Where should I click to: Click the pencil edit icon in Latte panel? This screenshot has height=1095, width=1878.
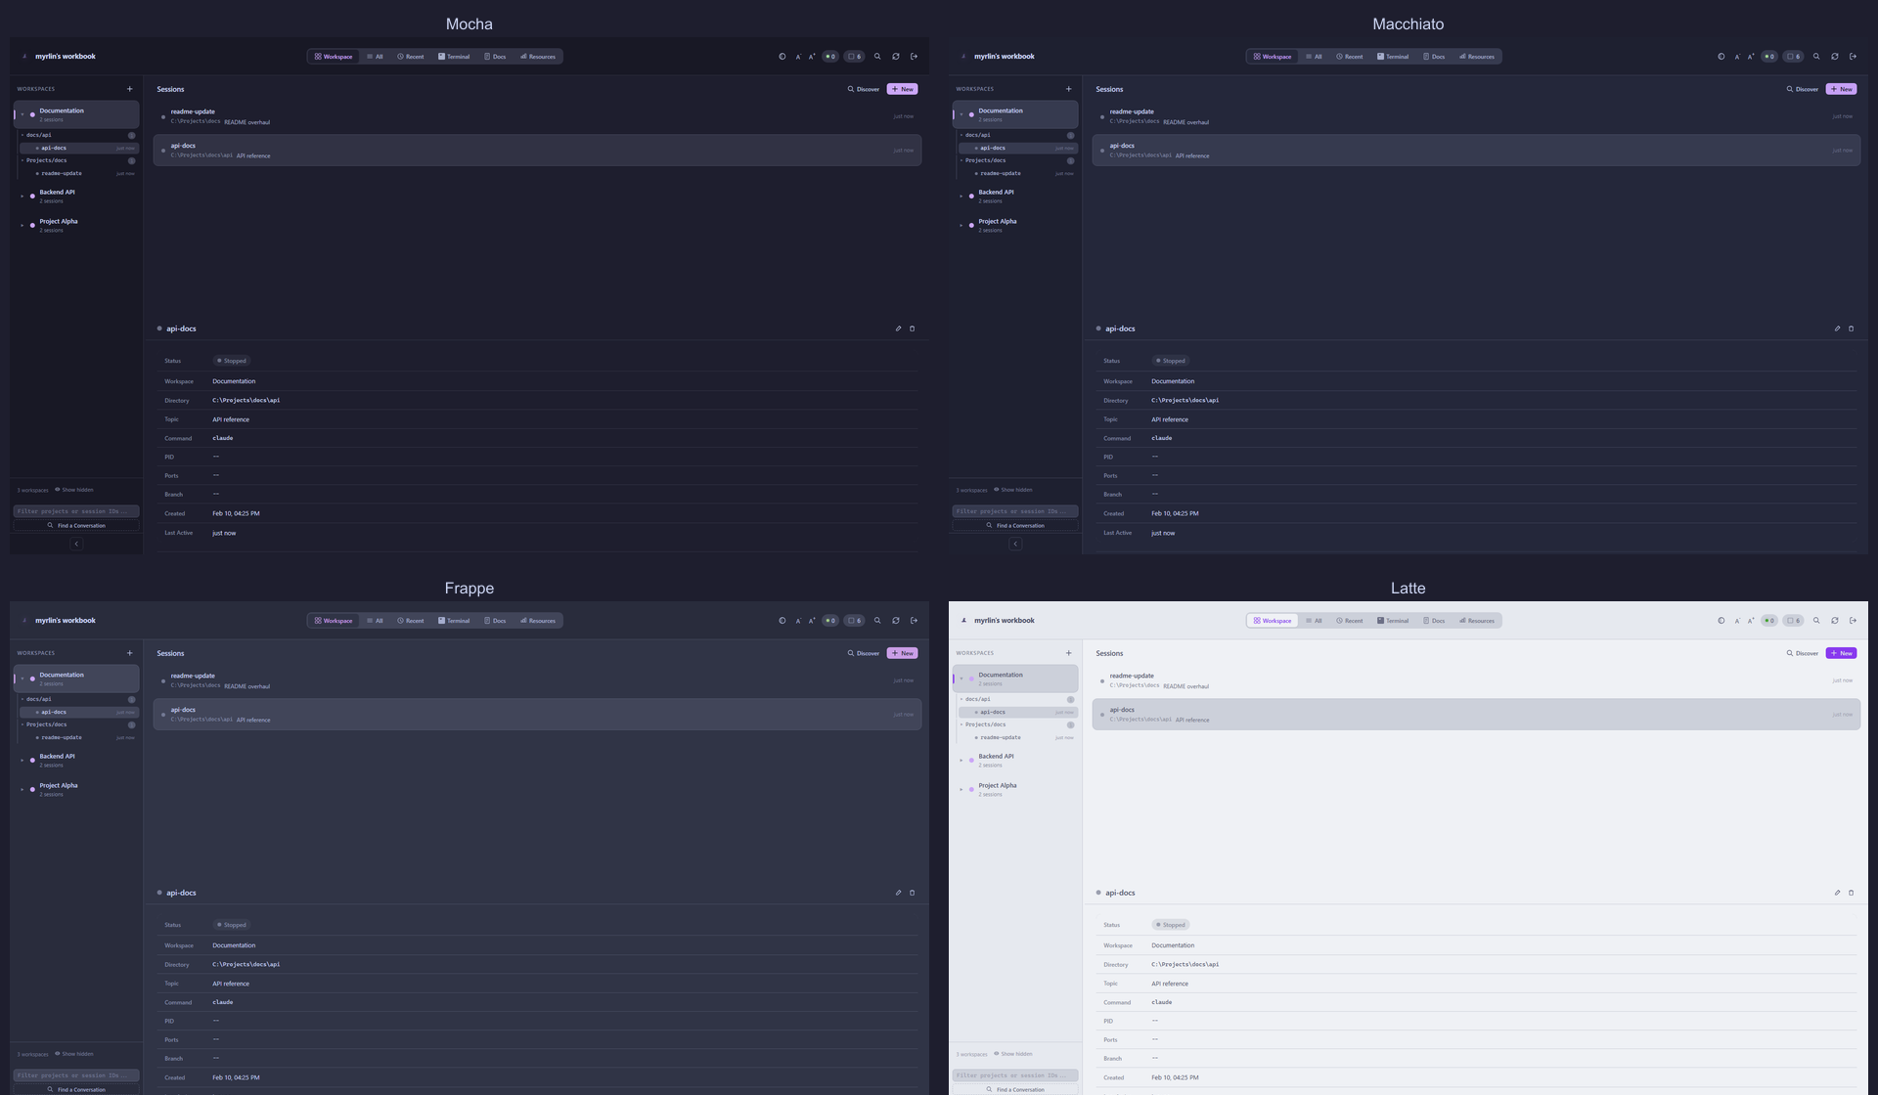(x=1837, y=893)
